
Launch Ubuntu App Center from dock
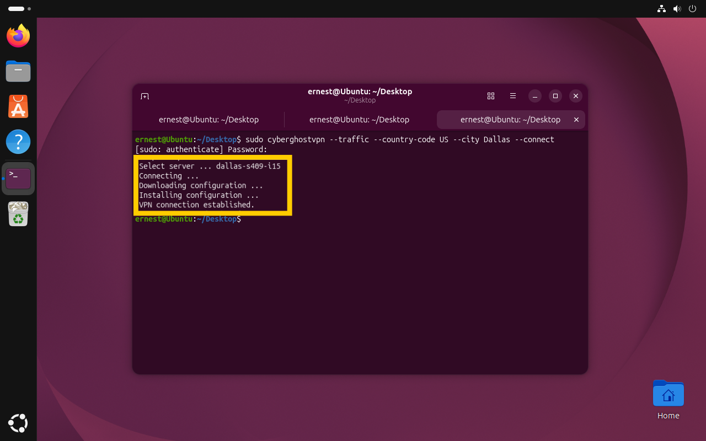(18, 106)
